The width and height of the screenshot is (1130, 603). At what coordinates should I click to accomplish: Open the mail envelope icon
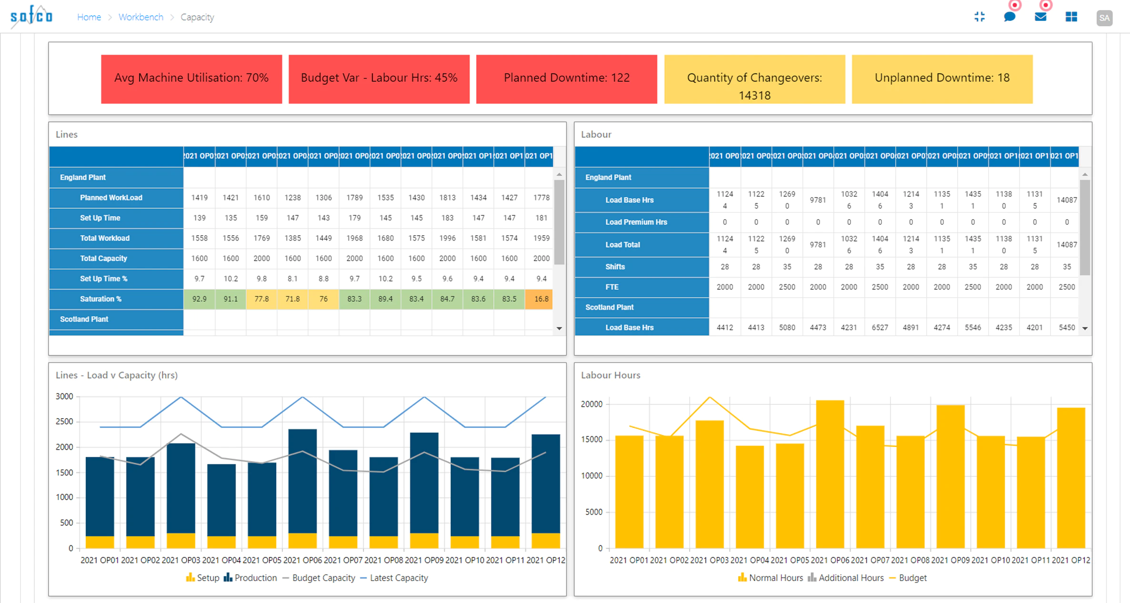click(1040, 17)
